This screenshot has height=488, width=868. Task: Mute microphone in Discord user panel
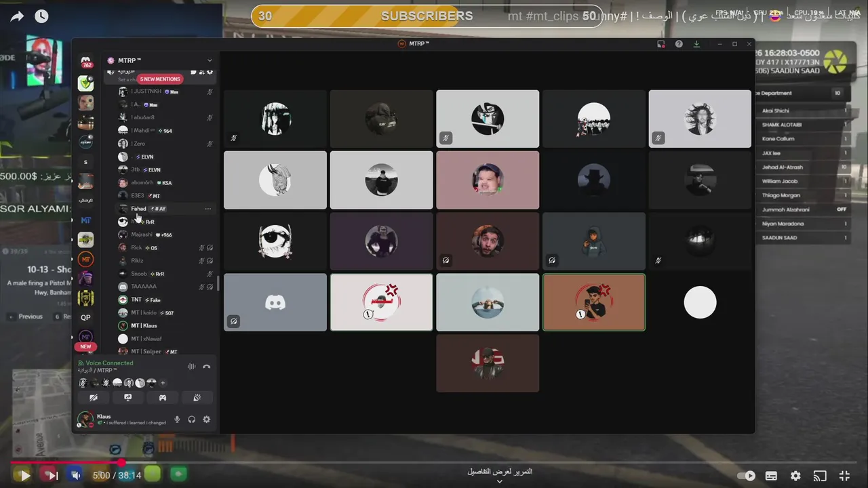click(x=177, y=420)
